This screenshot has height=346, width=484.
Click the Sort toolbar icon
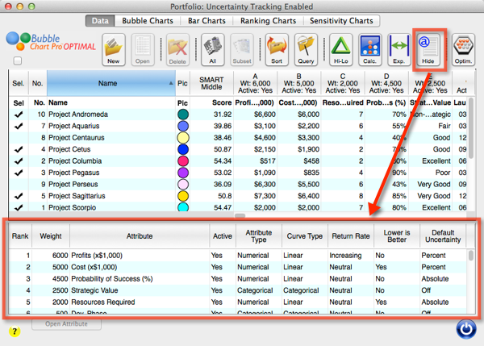click(277, 49)
